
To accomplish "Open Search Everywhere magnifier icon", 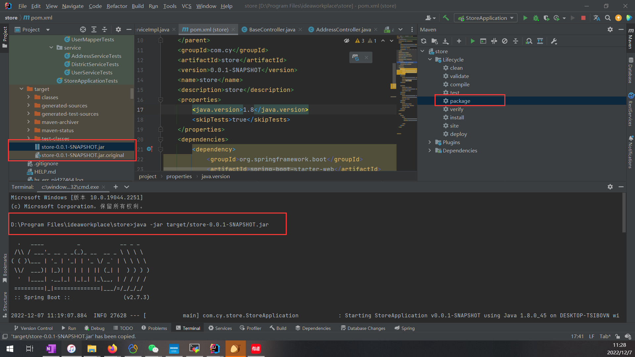I will pyautogui.click(x=608, y=18).
